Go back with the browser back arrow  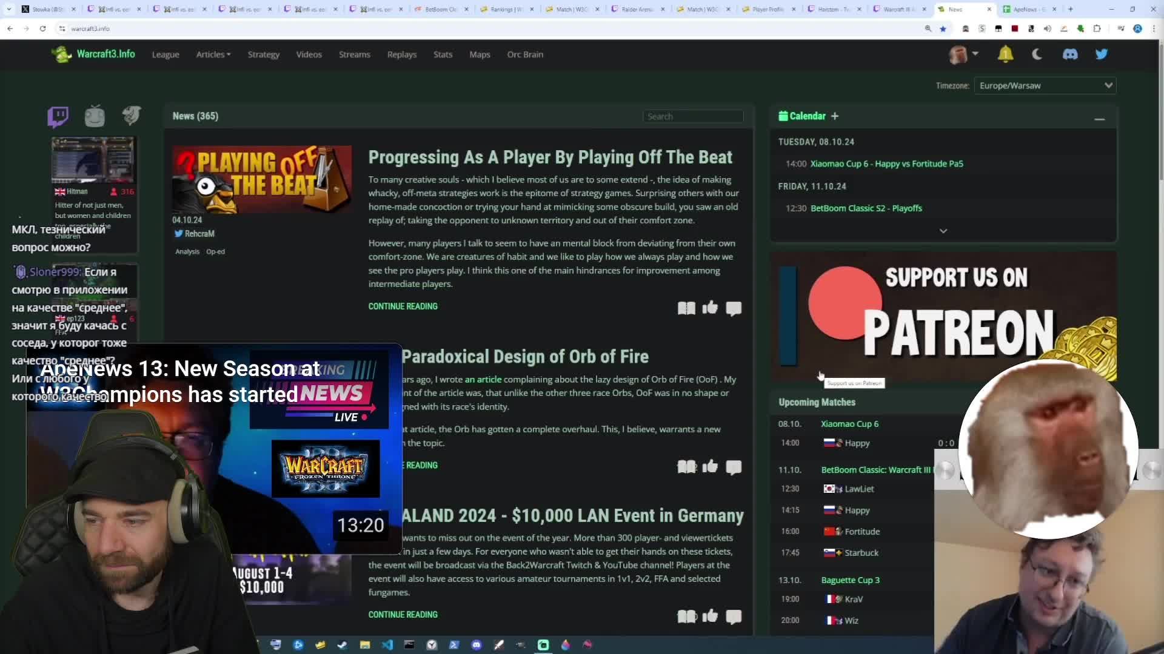point(10,28)
